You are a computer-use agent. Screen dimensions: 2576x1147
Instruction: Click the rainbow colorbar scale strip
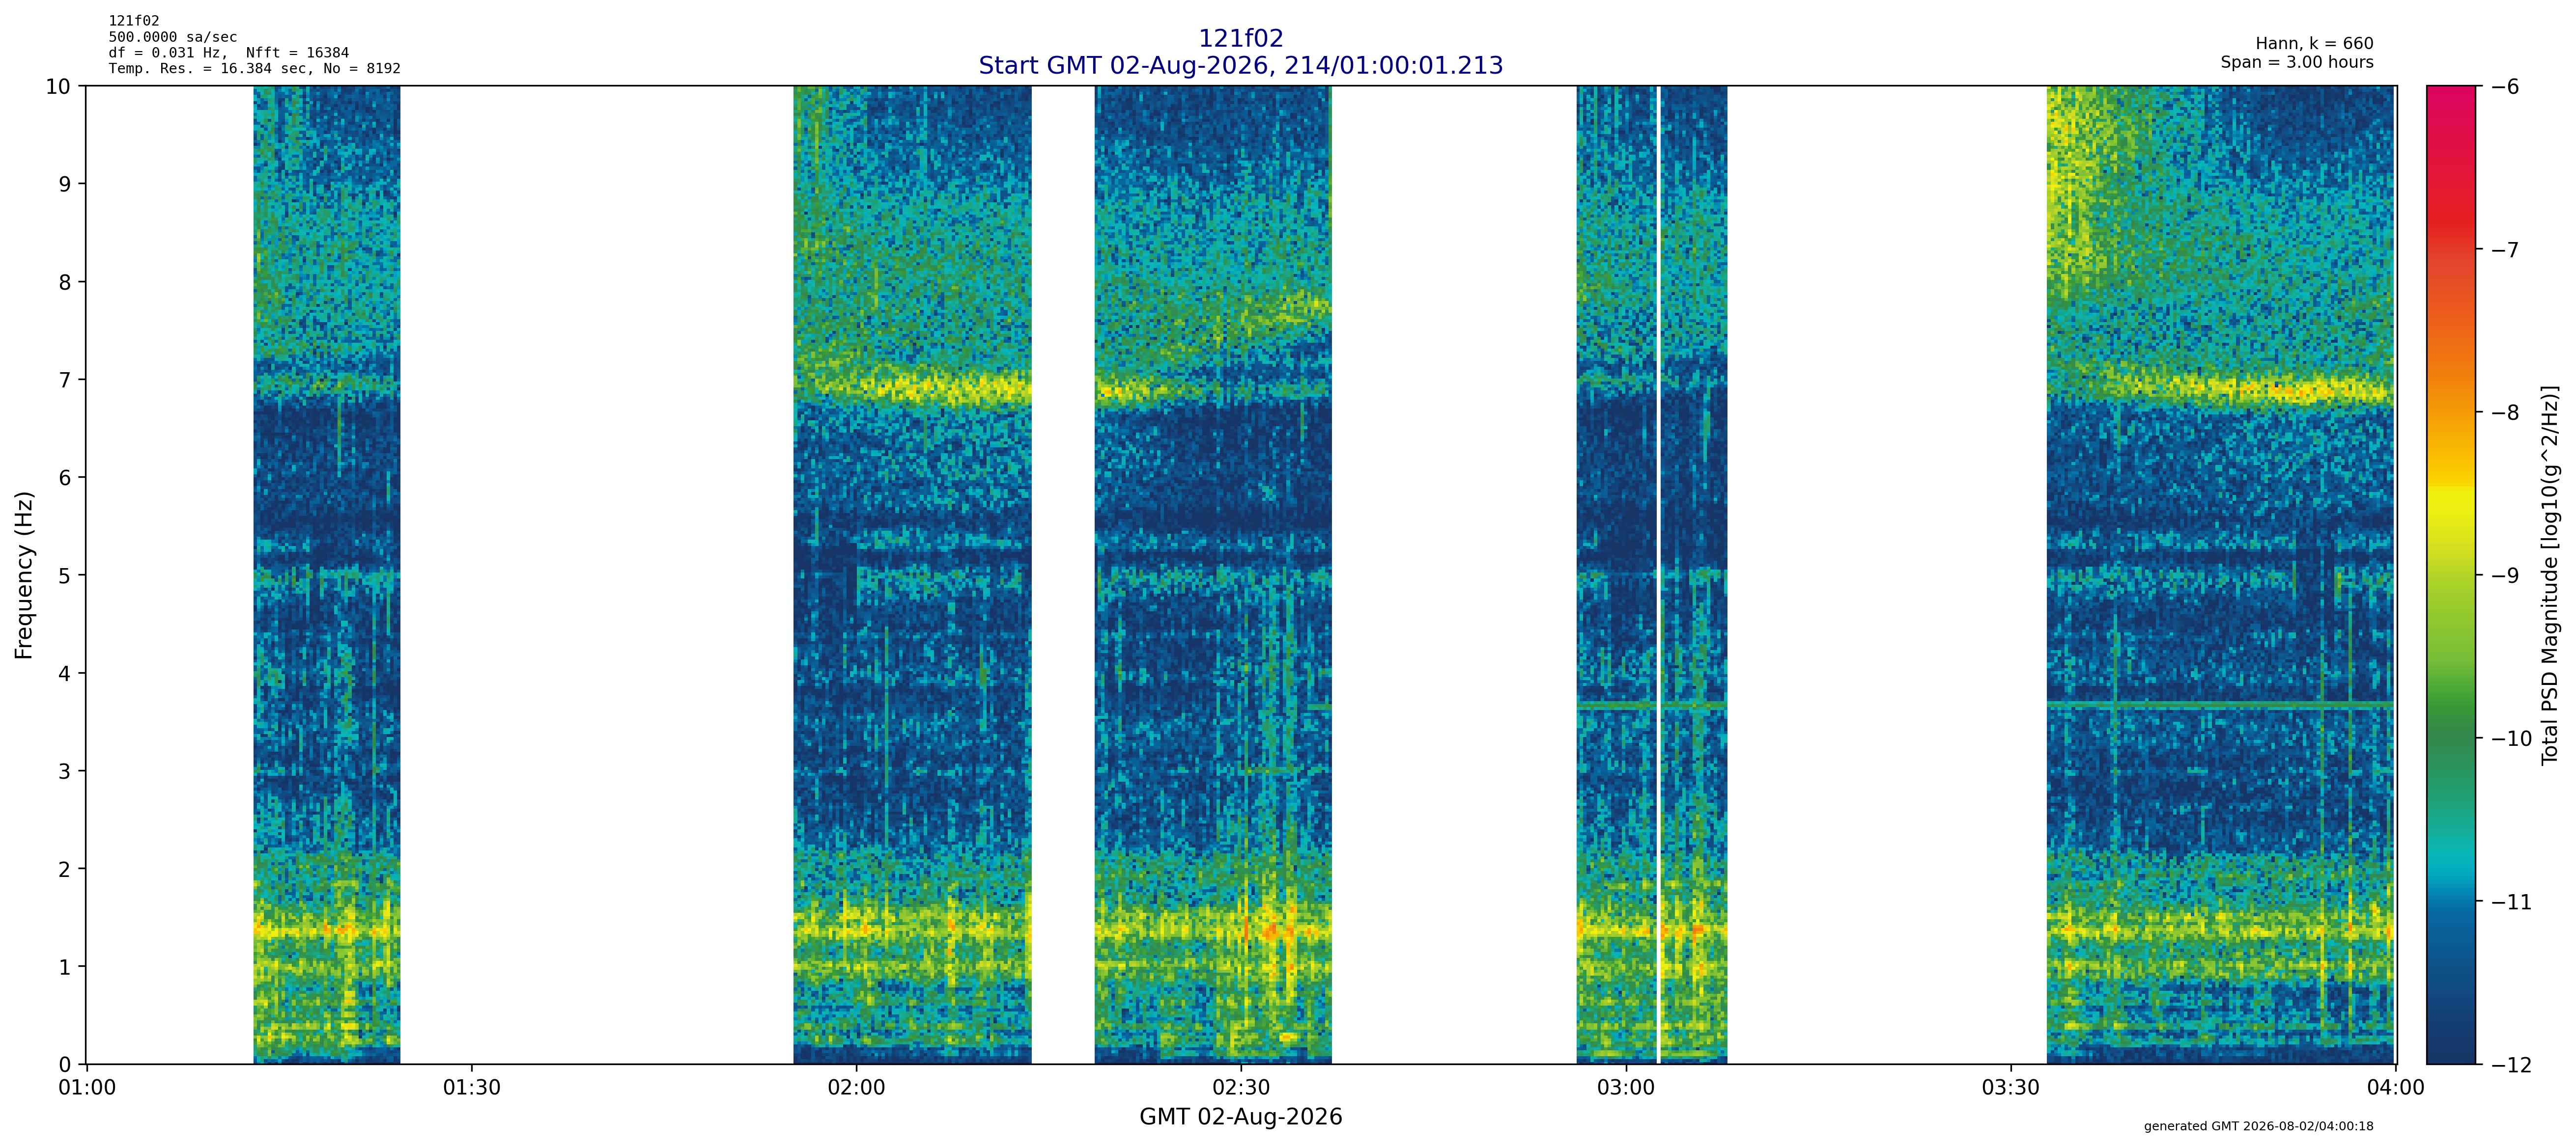pyautogui.click(x=2451, y=575)
